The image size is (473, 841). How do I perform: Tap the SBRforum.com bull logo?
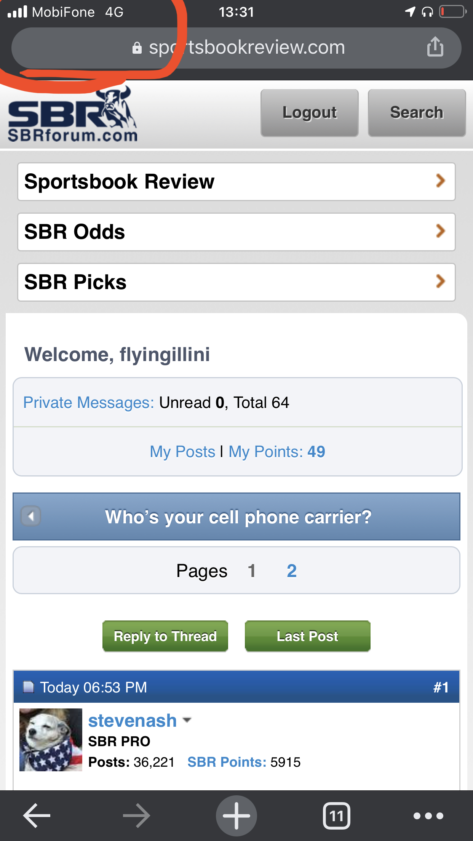(x=72, y=116)
